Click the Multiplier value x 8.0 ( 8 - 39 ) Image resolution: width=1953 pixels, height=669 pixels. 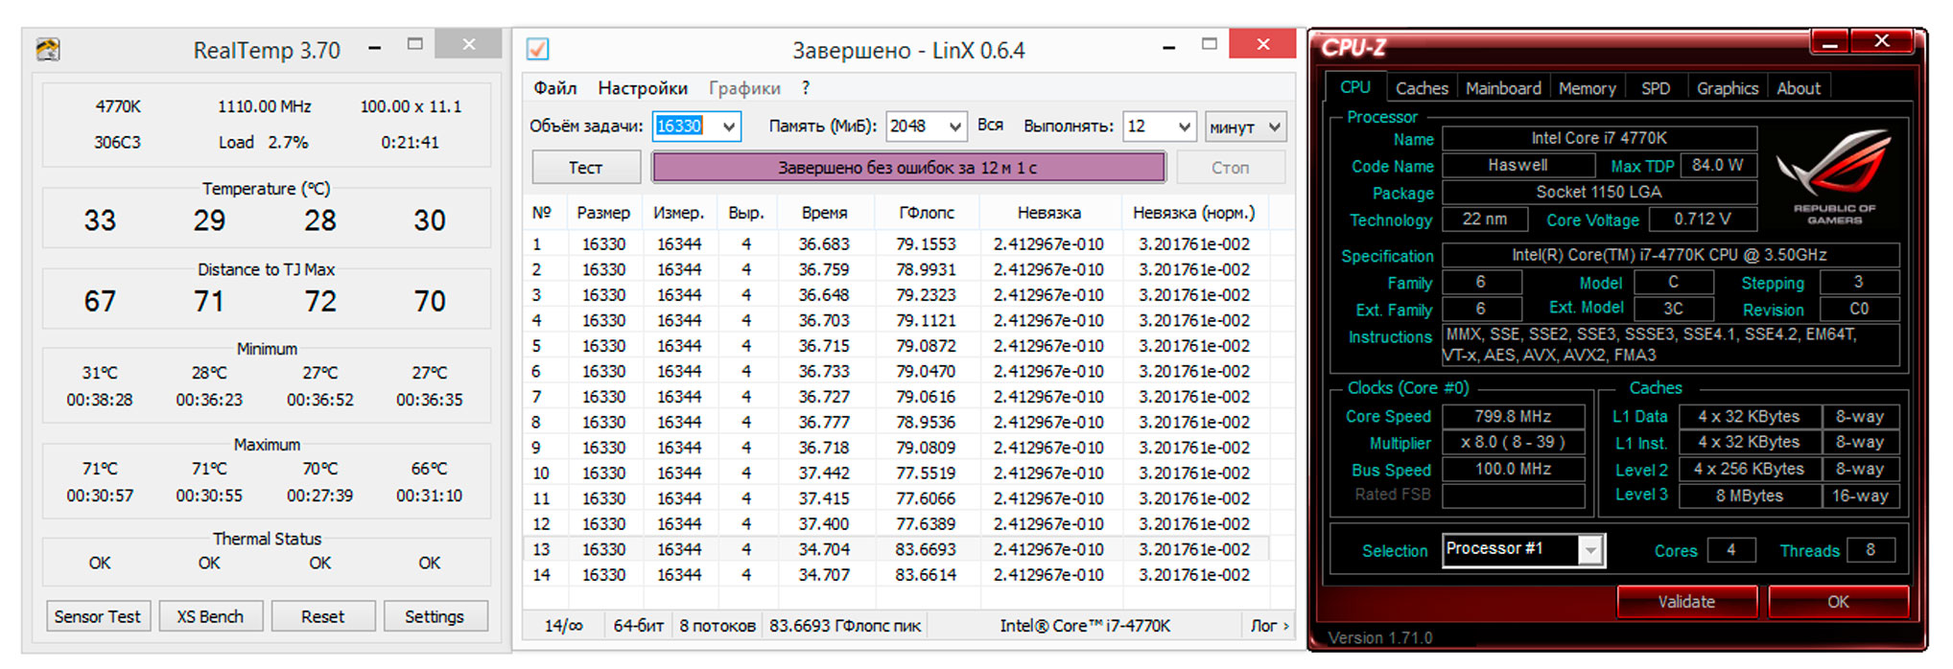[1513, 443]
